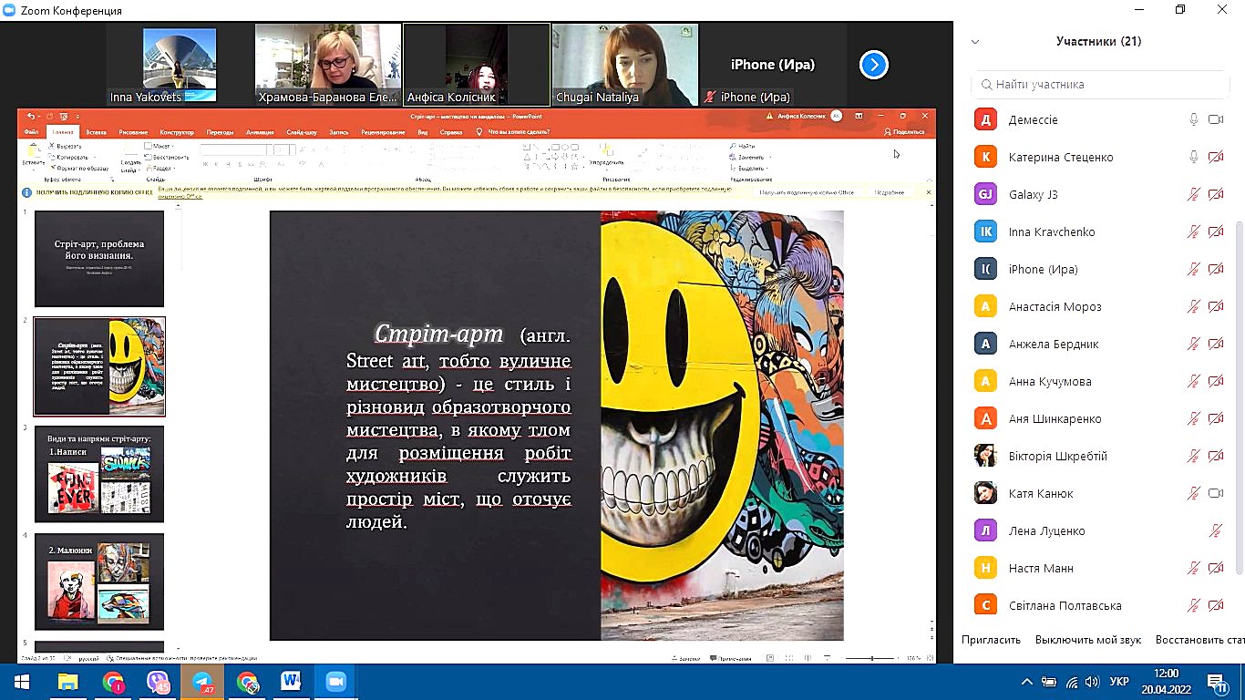The width and height of the screenshot is (1245, 700).
Task: Click Катя Канюк's camera icon
Action: [x=1215, y=493]
